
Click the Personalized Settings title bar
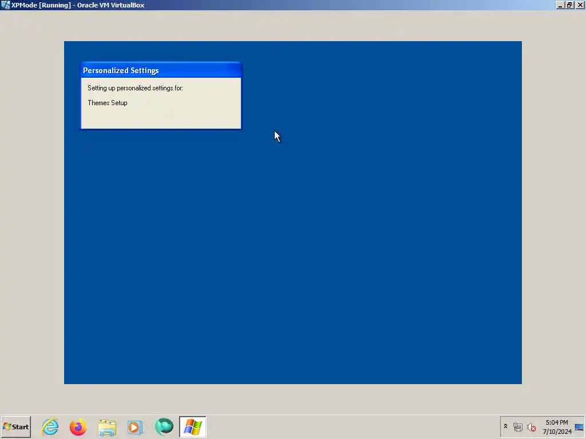point(161,70)
